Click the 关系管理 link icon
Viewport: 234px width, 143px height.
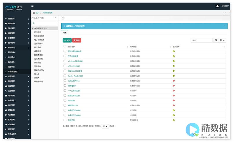point(6,91)
